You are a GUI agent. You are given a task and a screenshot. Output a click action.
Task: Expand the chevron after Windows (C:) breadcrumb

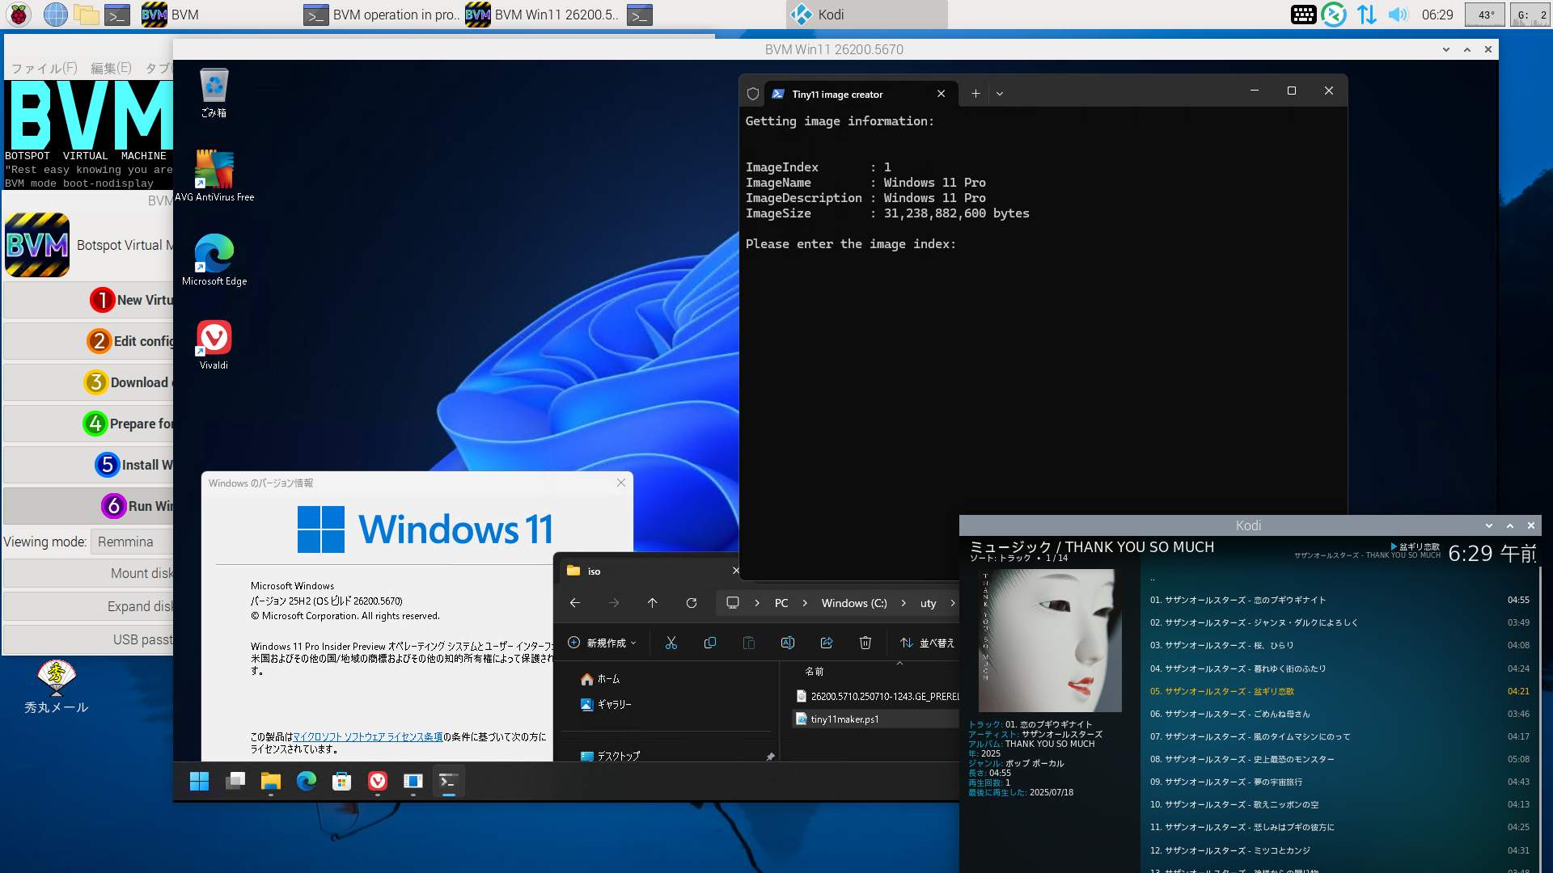coord(903,603)
